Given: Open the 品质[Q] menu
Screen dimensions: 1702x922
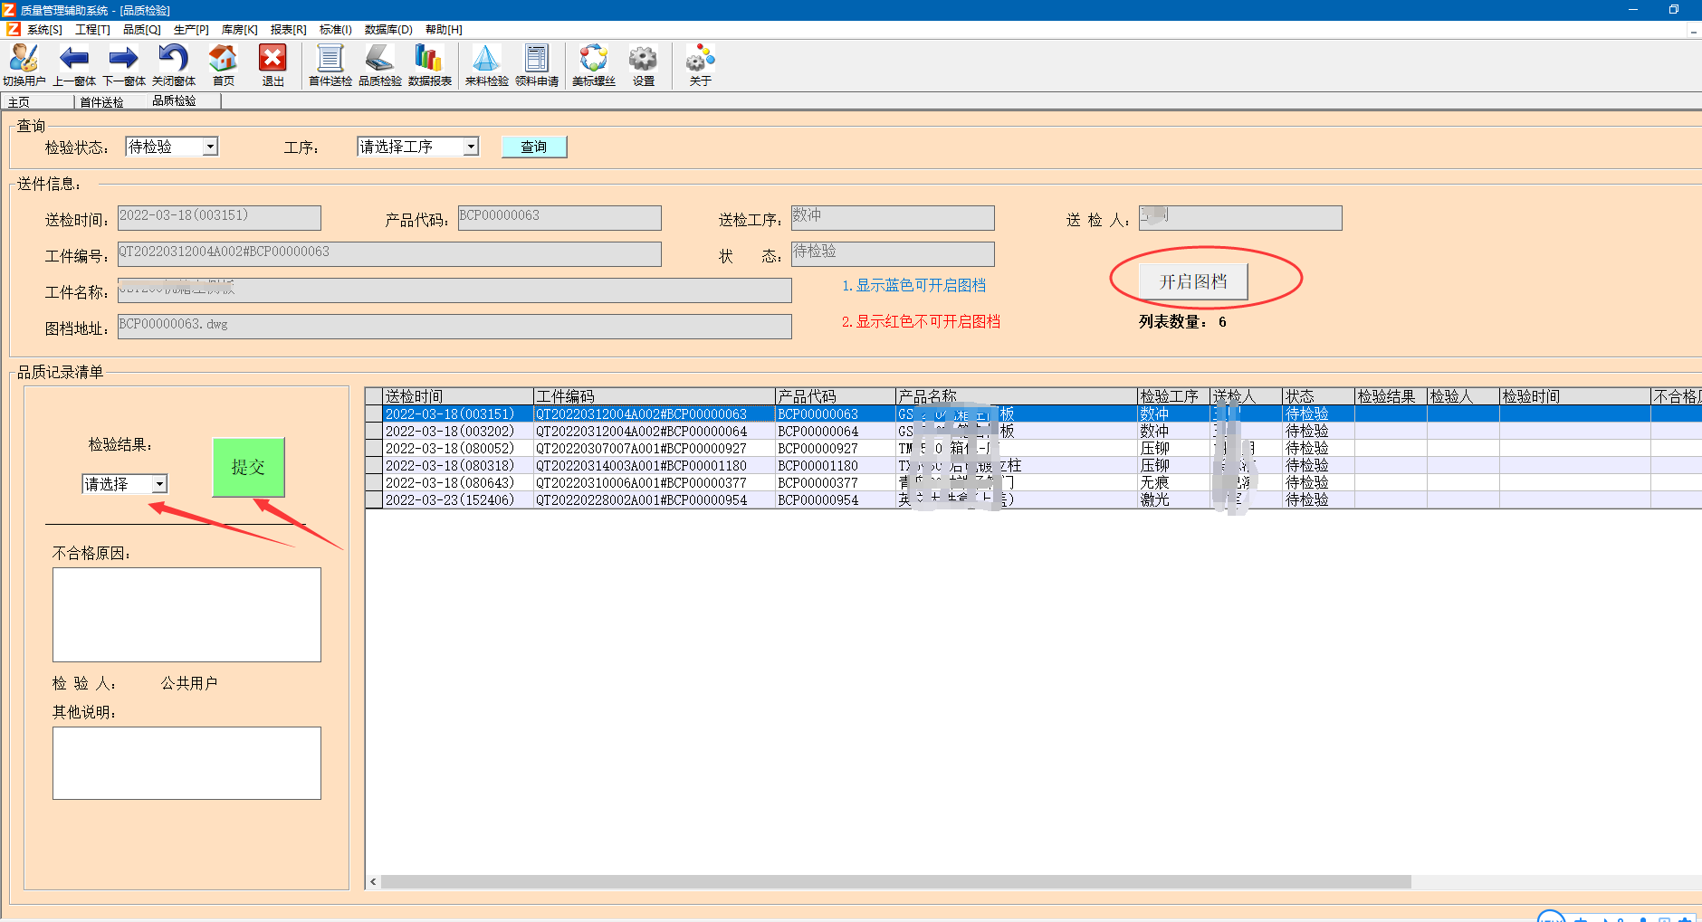Looking at the screenshot, I should (x=141, y=30).
